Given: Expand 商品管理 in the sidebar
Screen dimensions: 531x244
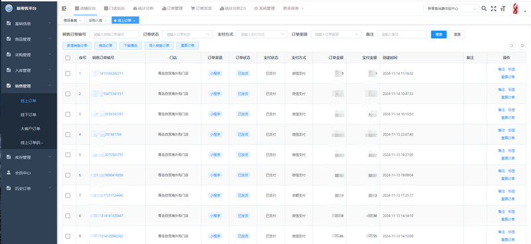Looking at the screenshot, I should (29, 39).
